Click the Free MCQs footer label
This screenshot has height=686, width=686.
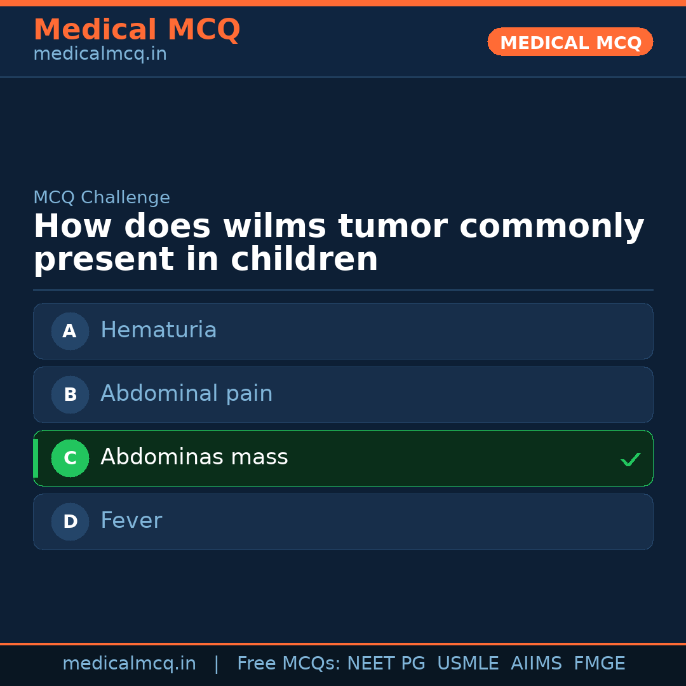click(x=288, y=664)
